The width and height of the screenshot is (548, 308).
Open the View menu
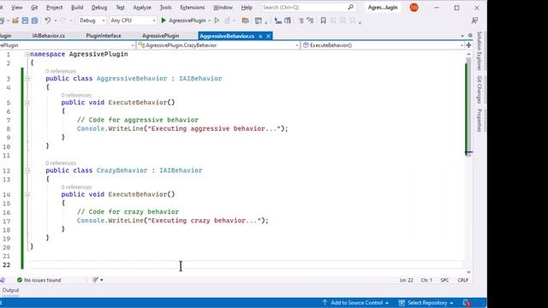pos(16,8)
